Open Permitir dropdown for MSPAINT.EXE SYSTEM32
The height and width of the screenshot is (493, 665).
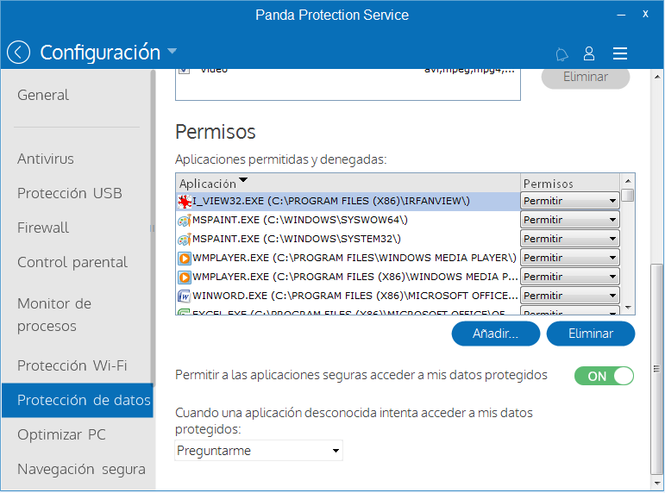click(570, 239)
